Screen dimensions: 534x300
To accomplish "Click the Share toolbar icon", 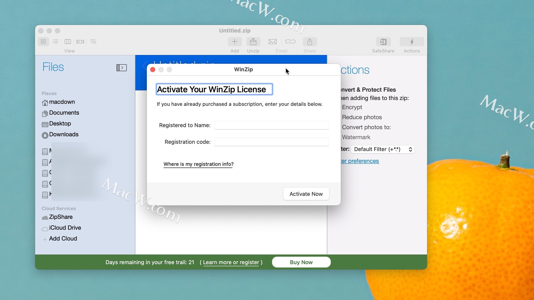I will click(310, 42).
